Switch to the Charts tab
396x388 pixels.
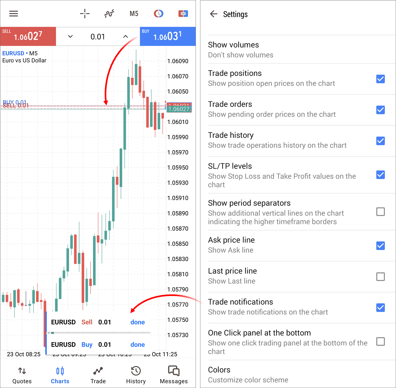[60, 374]
